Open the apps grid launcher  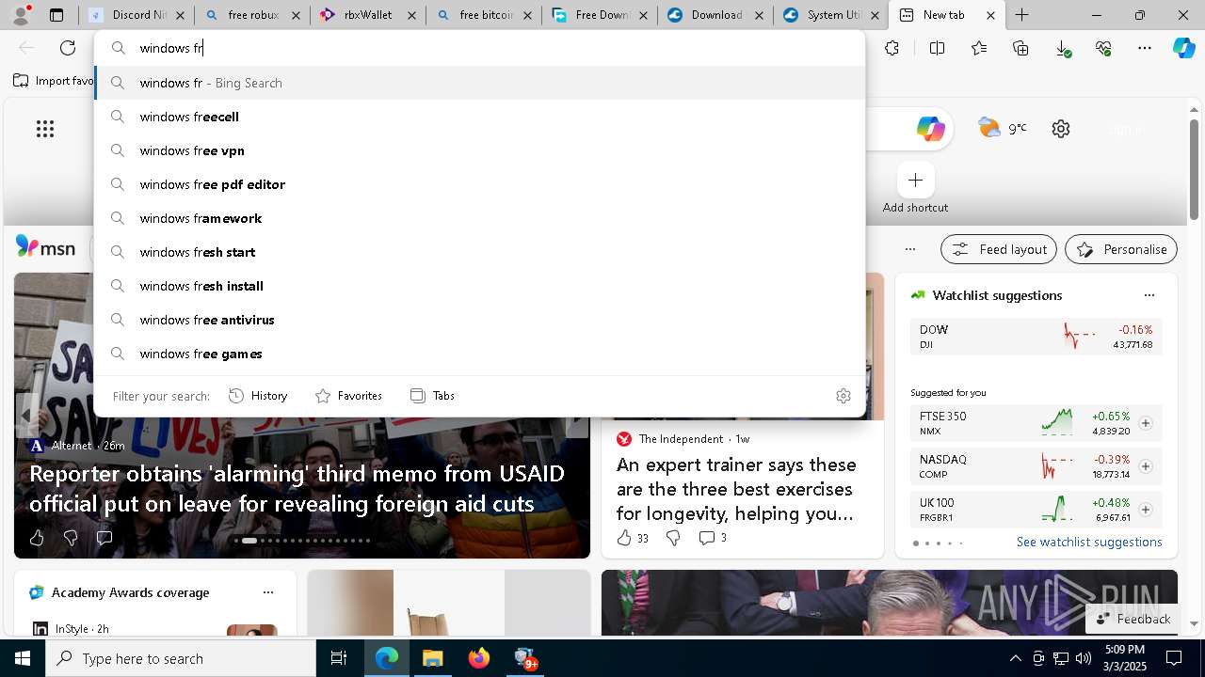click(45, 129)
